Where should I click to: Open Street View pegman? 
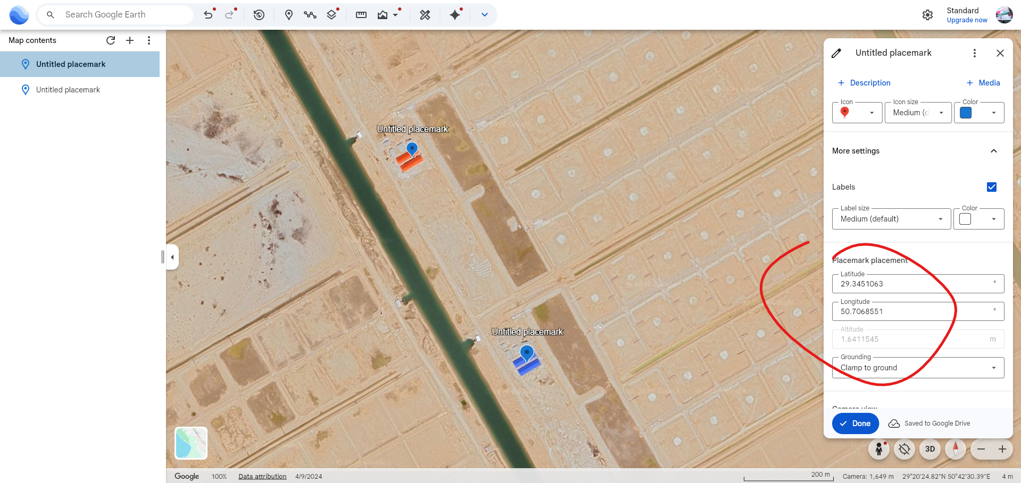coord(879,449)
